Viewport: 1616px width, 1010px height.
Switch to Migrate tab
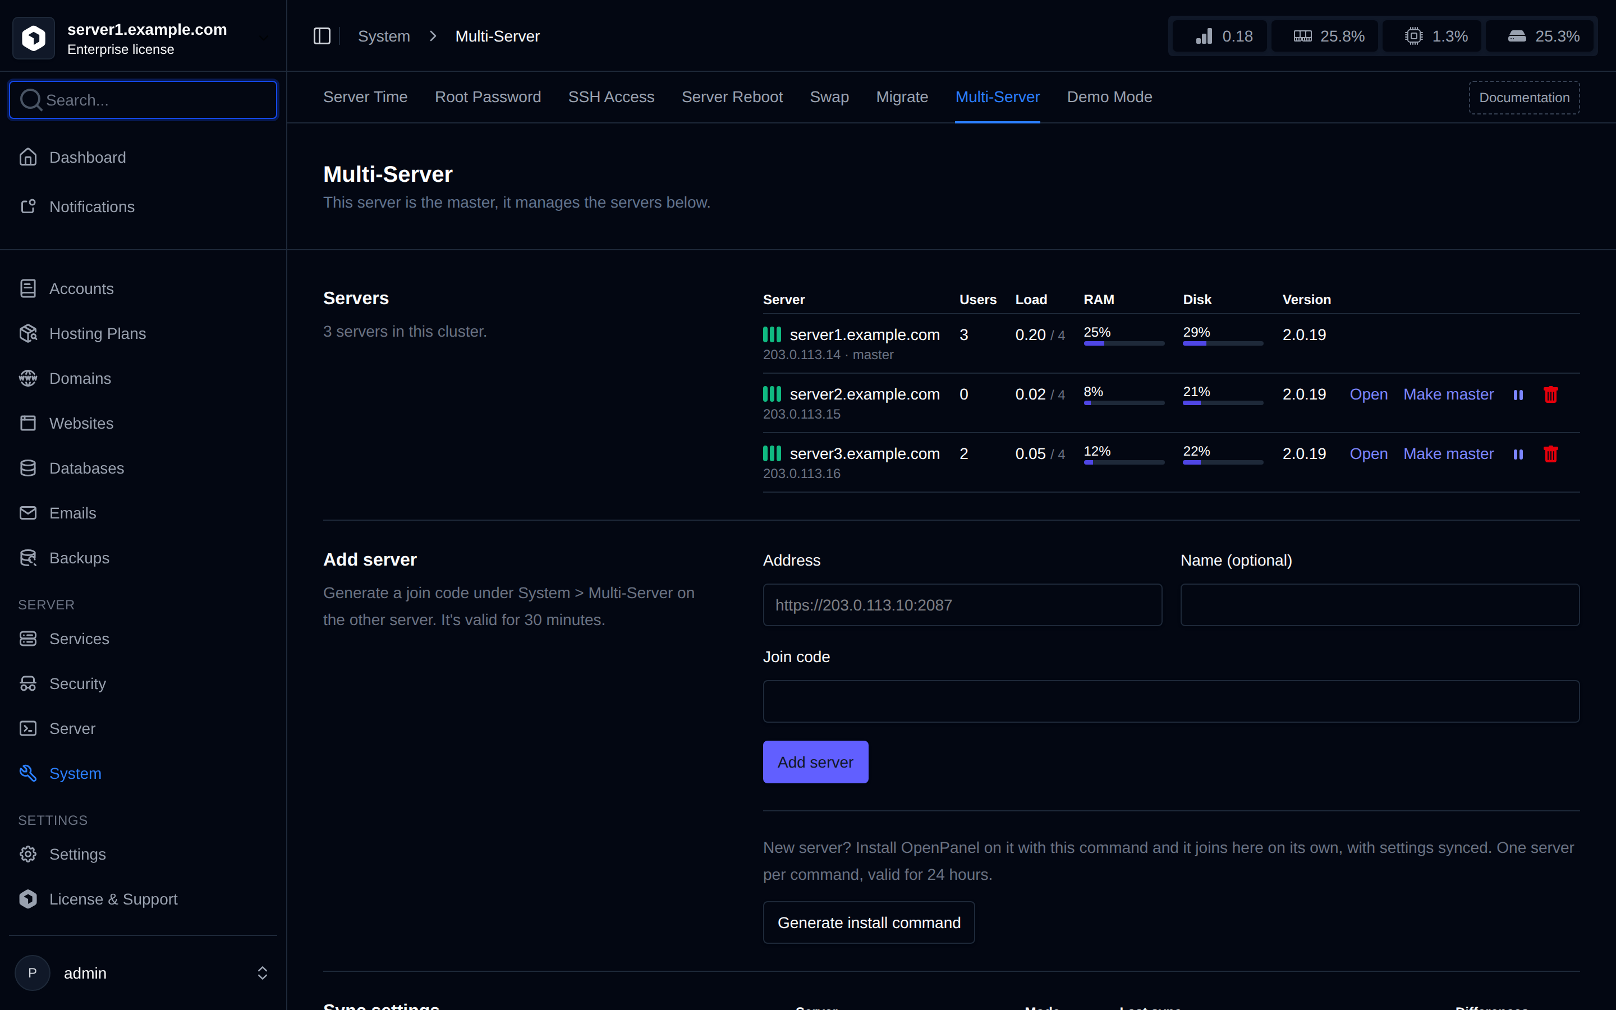click(x=902, y=97)
